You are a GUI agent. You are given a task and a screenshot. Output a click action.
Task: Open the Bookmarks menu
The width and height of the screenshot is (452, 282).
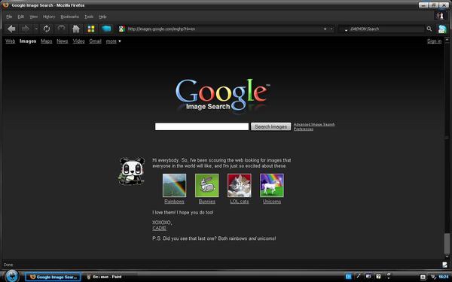tap(69, 17)
